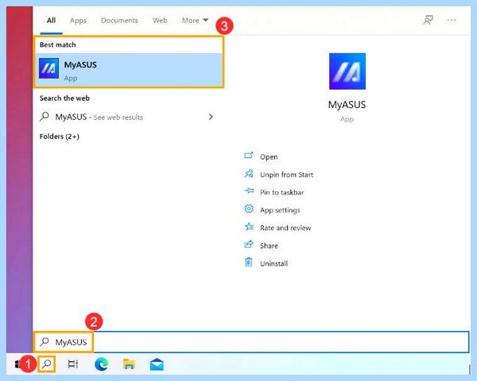This screenshot has height=381, width=477.
Task: Select the Web filter tab
Action: (x=160, y=21)
